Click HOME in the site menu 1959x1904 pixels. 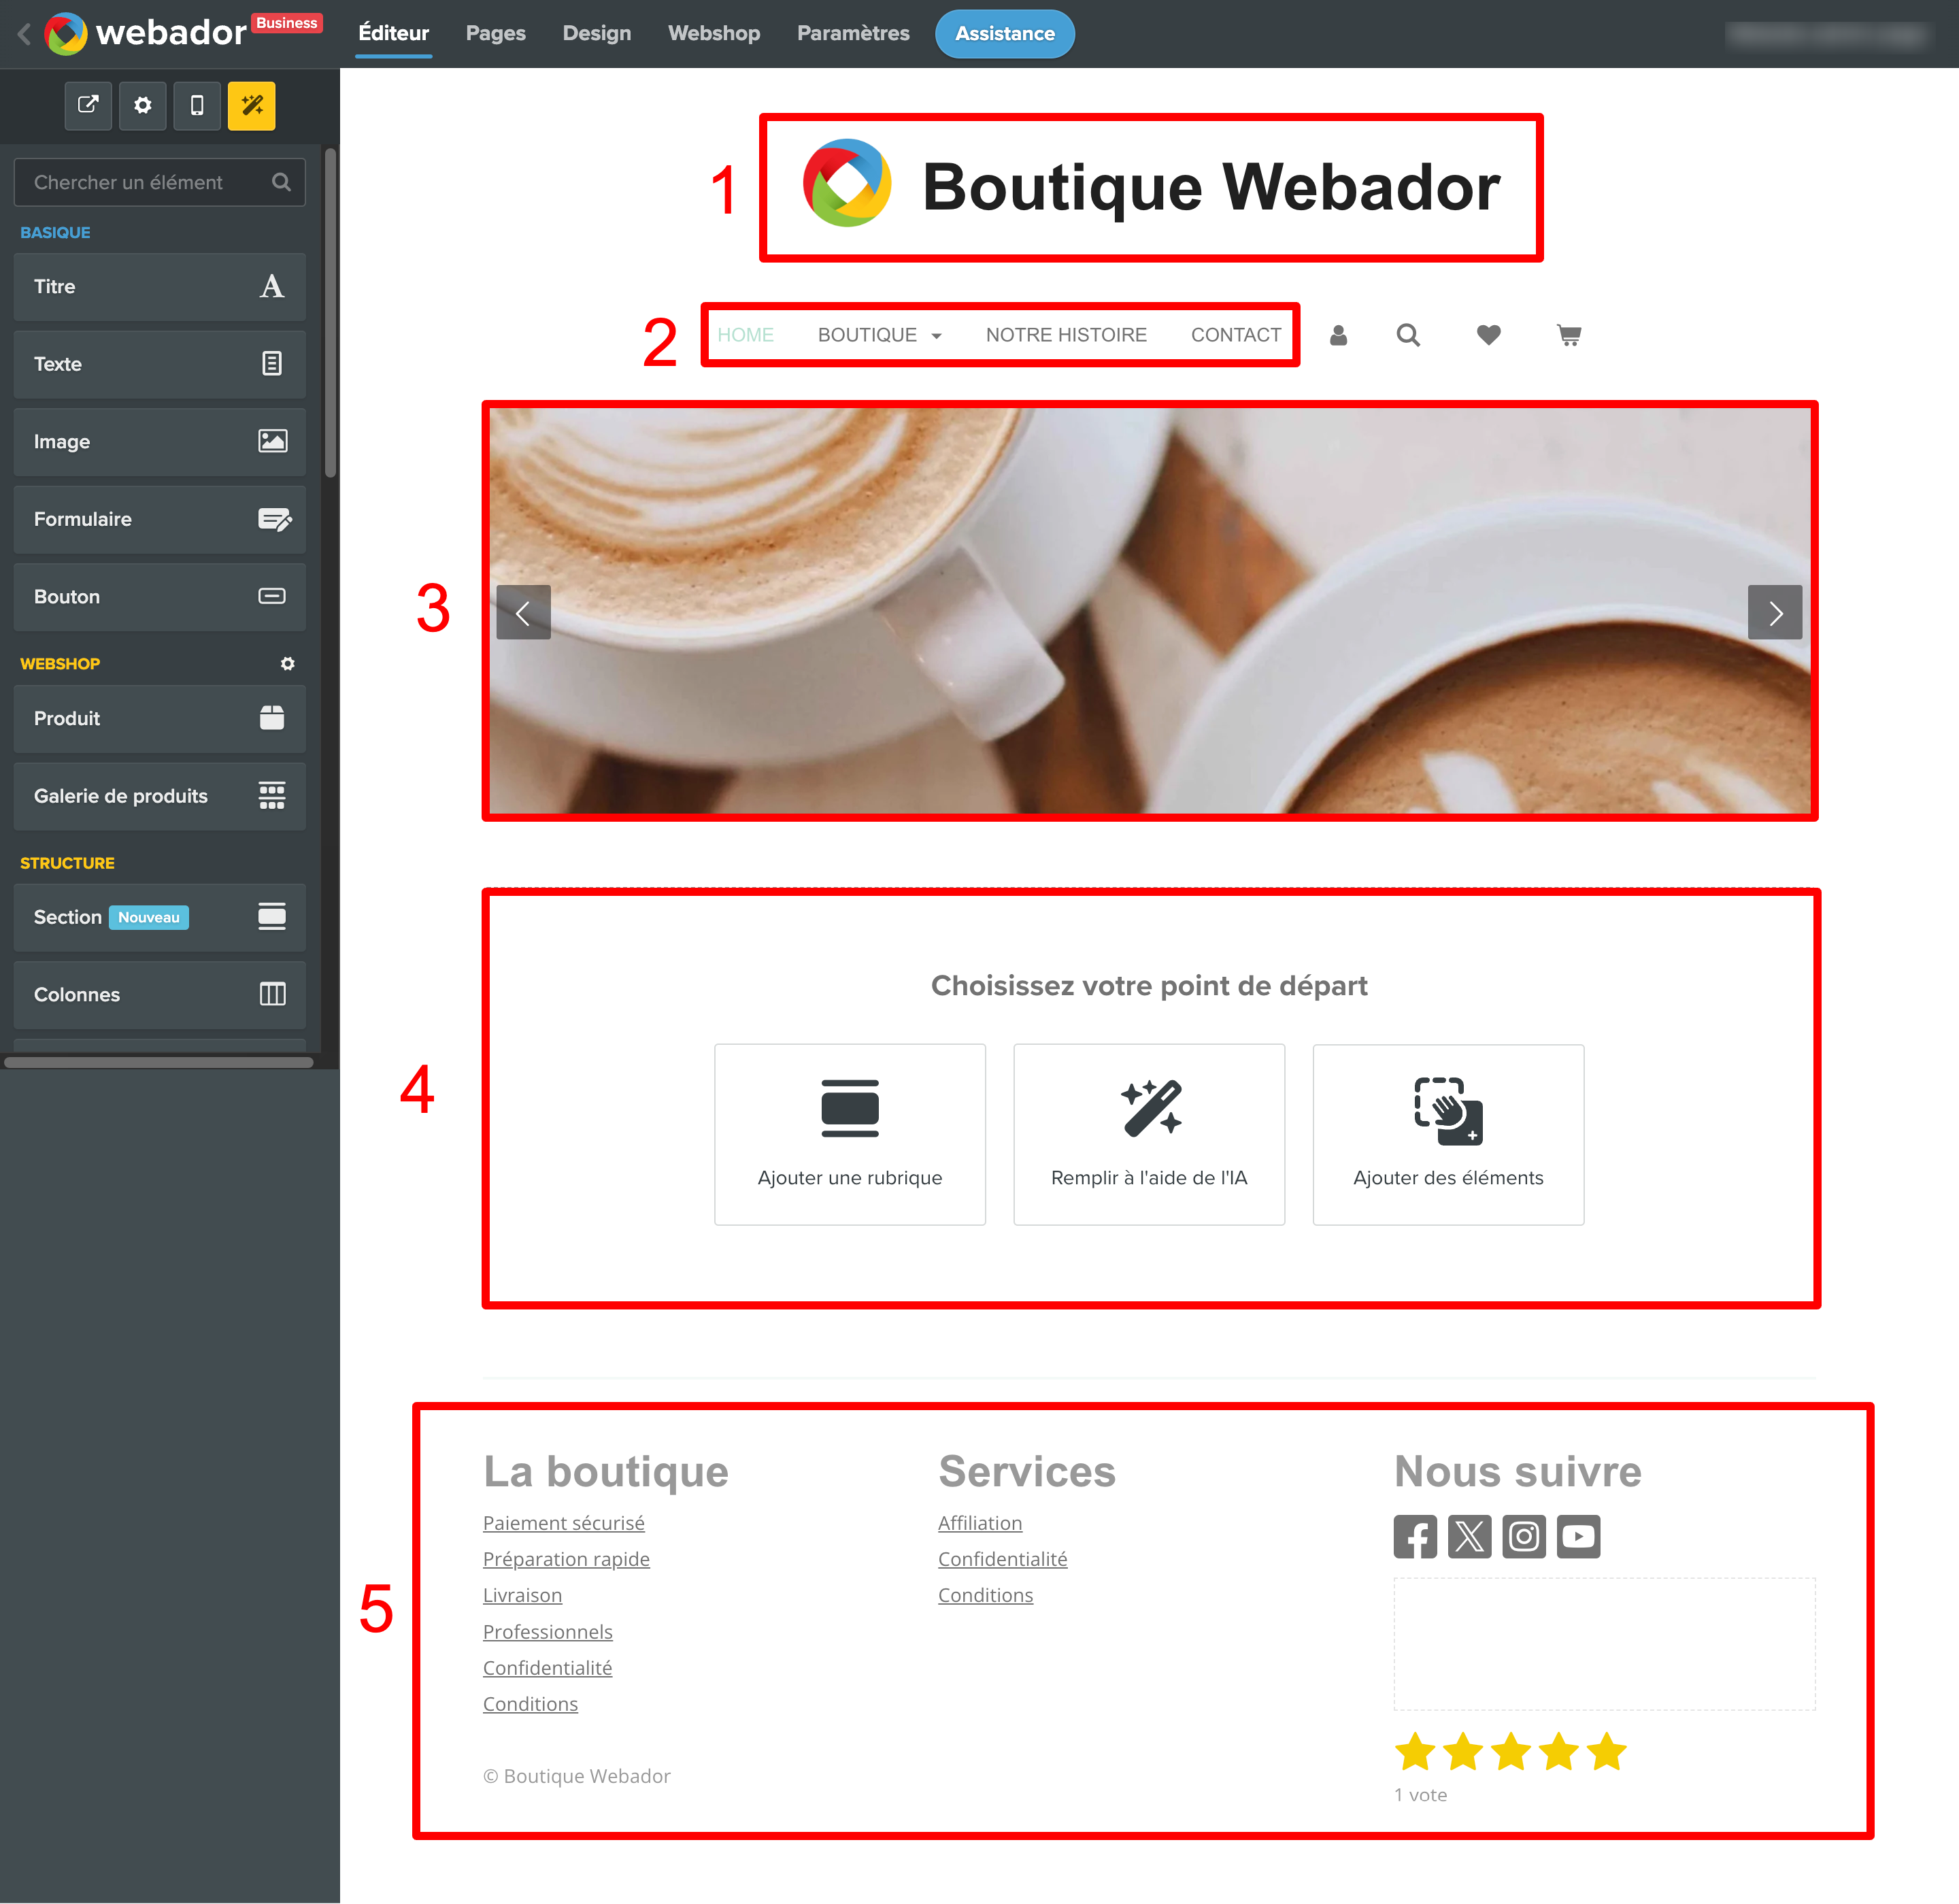coord(746,335)
